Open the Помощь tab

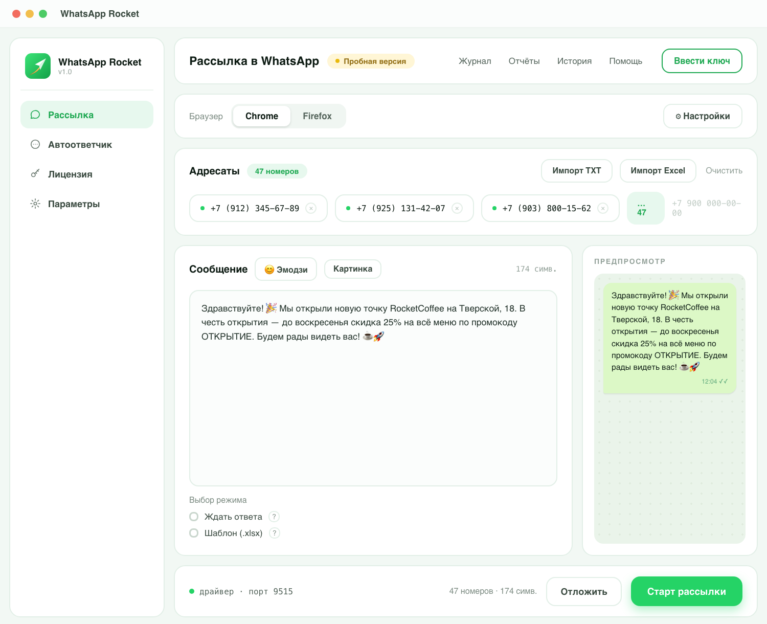tap(625, 61)
